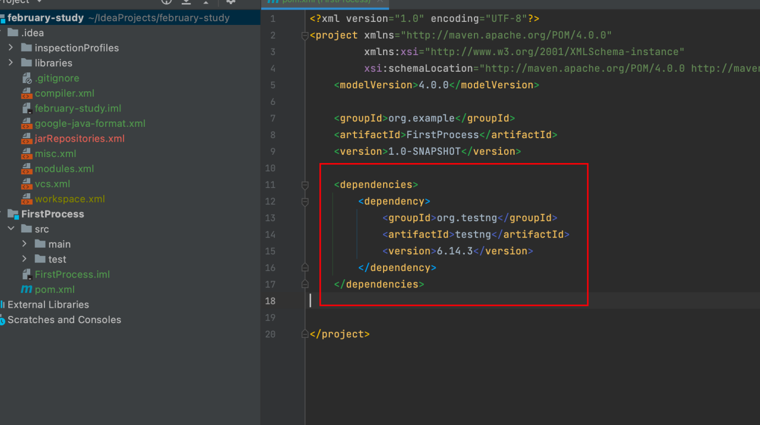Screen dimensions: 760x425
Task: Fold the dependencies block at line 11
Action: click(x=305, y=185)
